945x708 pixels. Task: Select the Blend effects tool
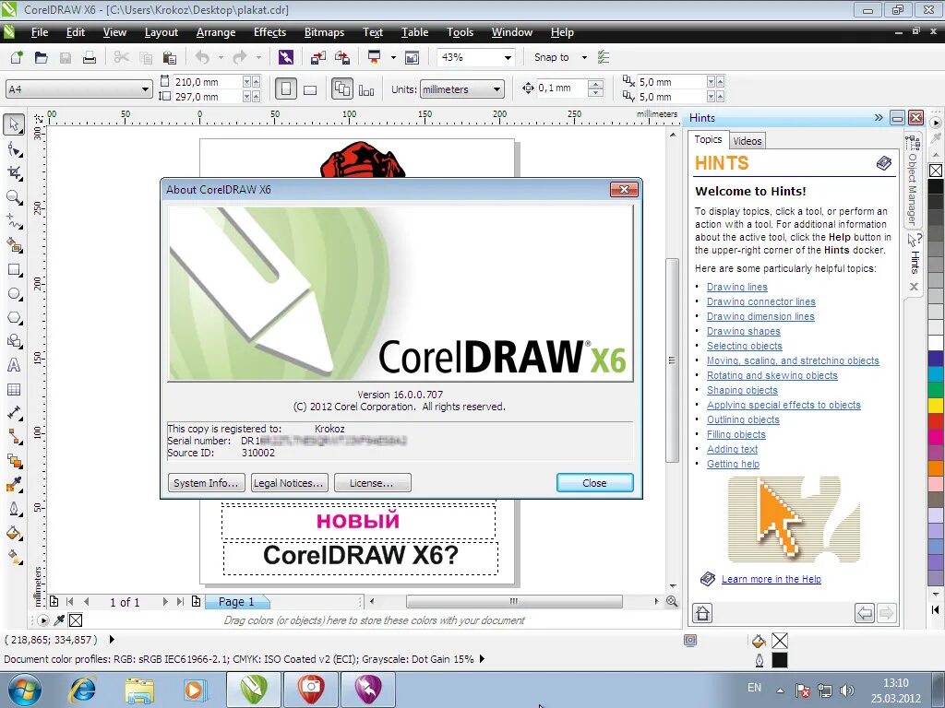point(14,461)
